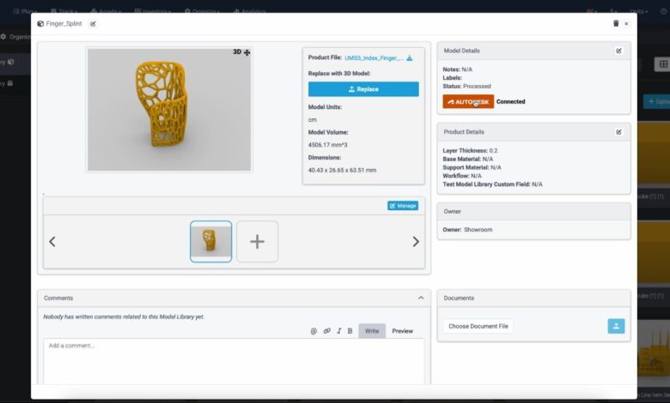This screenshot has width=670, height=403.
Task: Switch to the Preview tab
Action: pos(402,331)
